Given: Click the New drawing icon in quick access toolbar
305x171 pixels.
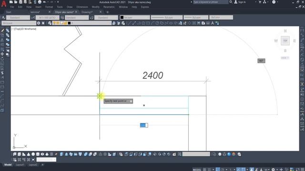Looking at the screenshot, I should pyautogui.click(x=11, y=2).
